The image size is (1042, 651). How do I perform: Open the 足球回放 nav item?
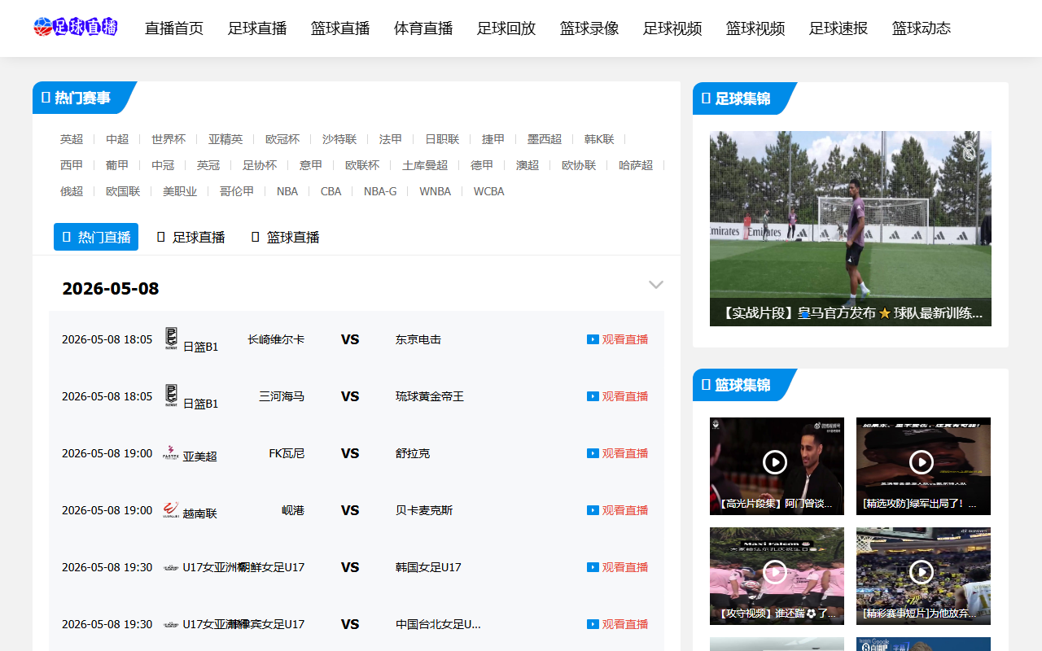(506, 28)
